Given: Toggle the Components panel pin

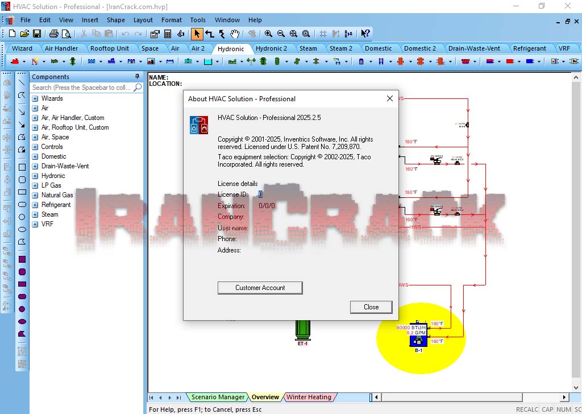Looking at the screenshot, I should [x=137, y=77].
